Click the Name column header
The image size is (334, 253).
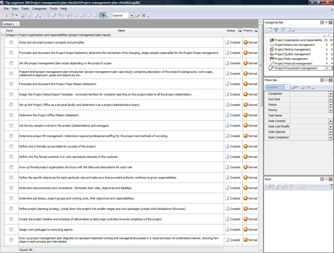pyautogui.click(x=121, y=30)
